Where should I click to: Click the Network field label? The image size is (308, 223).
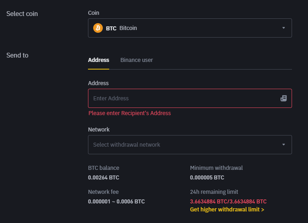coord(99,129)
